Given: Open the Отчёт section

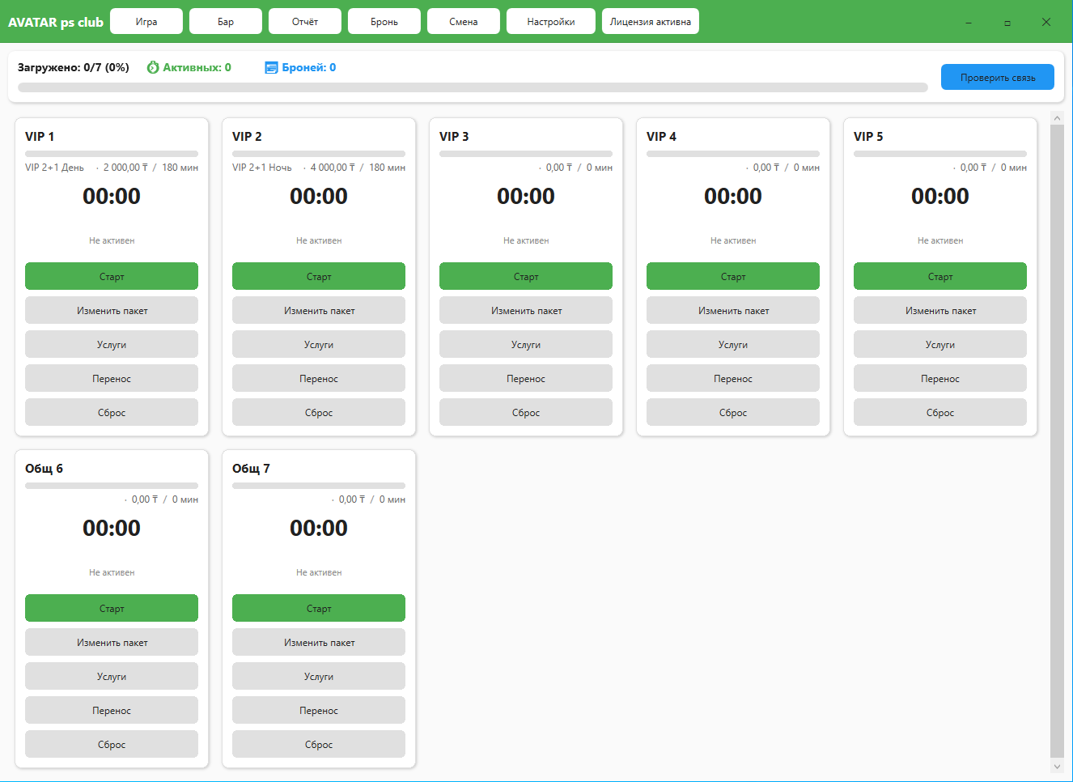Looking at the screenshot, I should pos(305,22).
